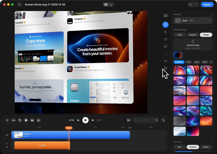Click the scene track filmstrip icon

(x=7, y=135)
